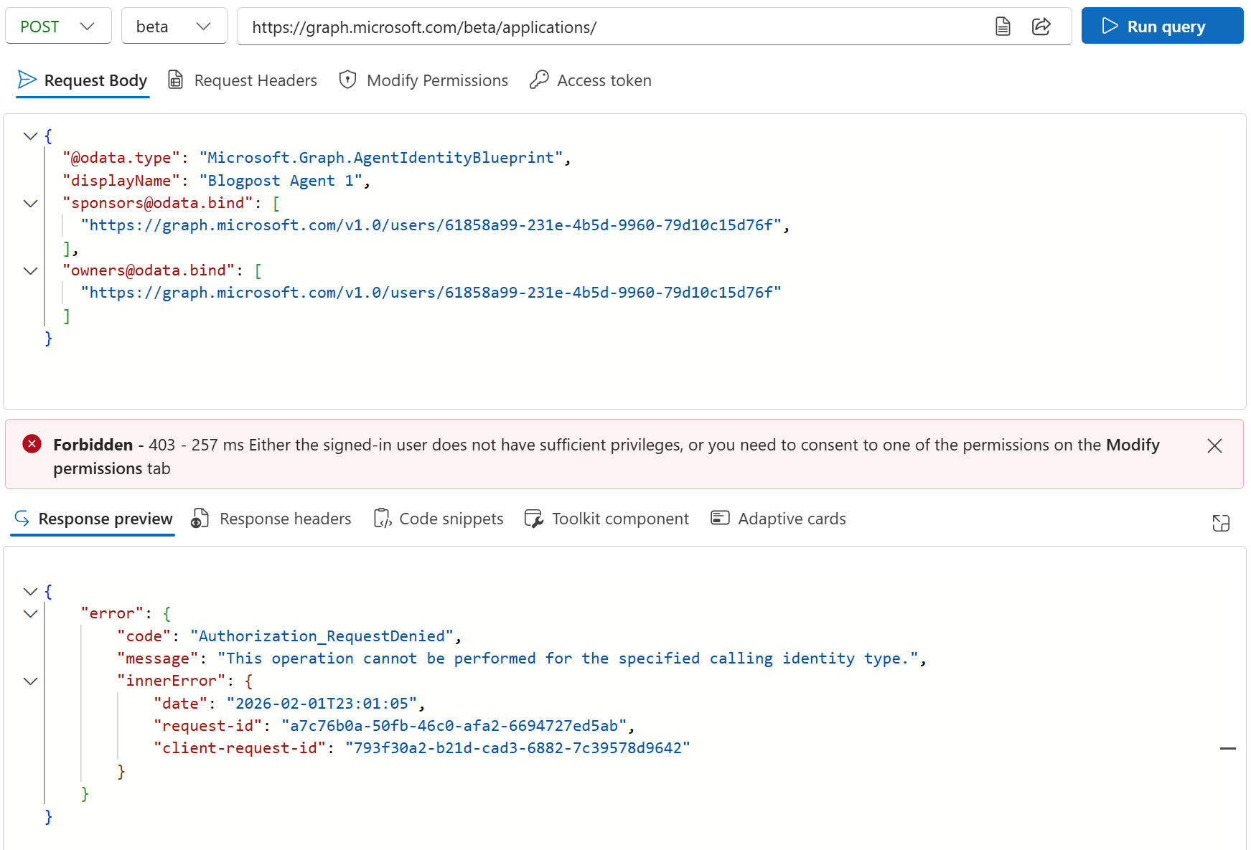Collapse the error object in response
1251x850 pixels.
coord(30,614)
